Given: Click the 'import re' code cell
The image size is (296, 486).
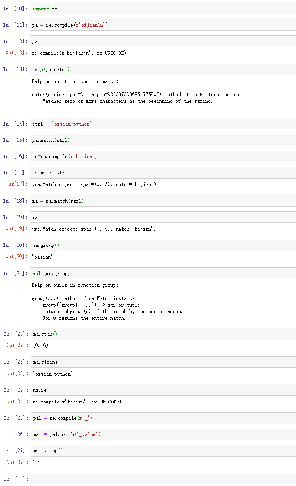Looking at the screenshot, I should (163, 9).
